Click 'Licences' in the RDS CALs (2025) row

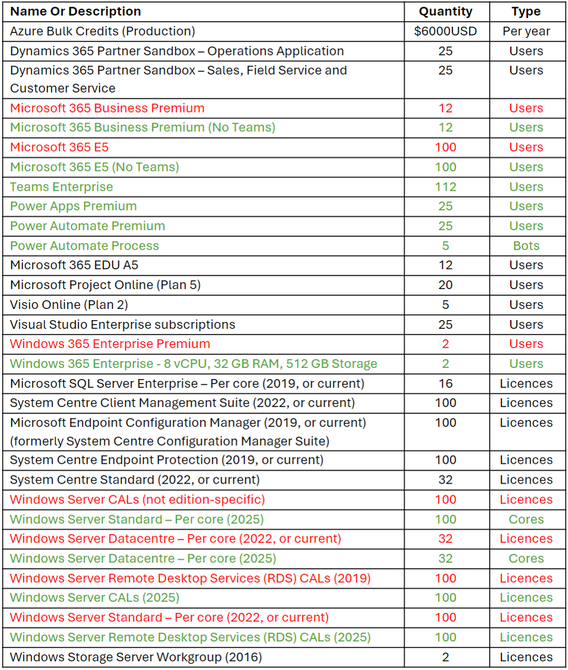[526, 637]
